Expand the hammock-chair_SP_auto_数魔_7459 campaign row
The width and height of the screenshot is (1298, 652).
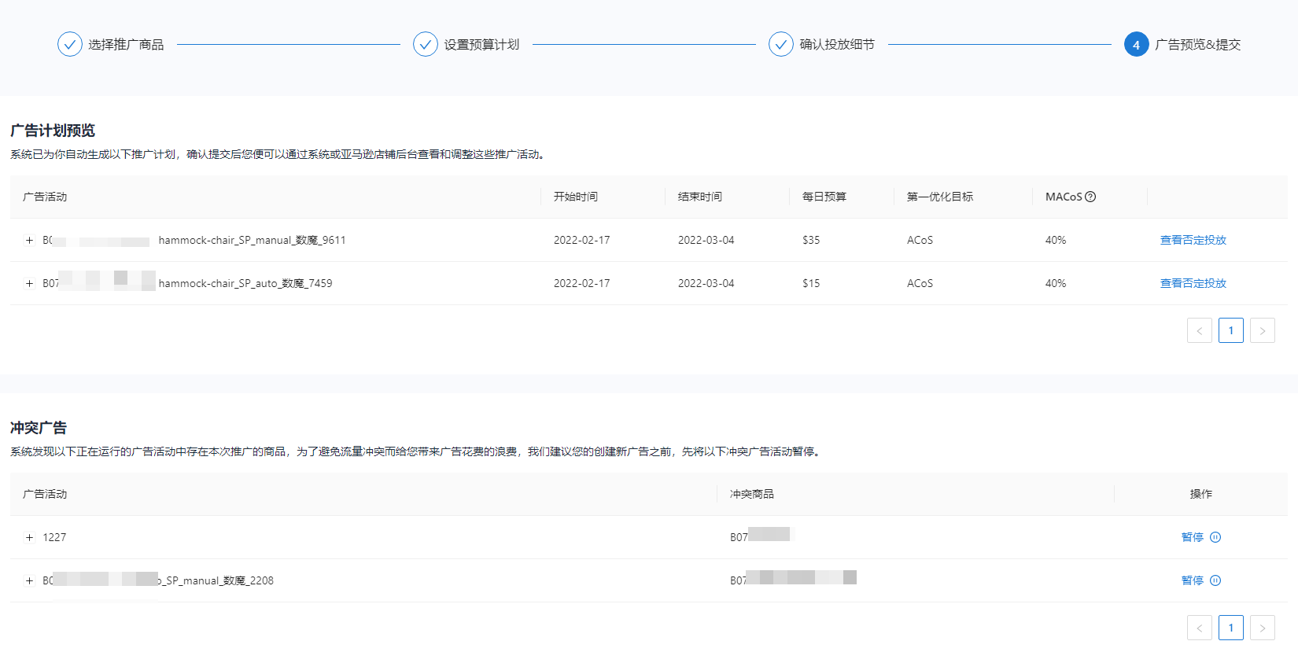pyautogui.click(x=30, y=284)
